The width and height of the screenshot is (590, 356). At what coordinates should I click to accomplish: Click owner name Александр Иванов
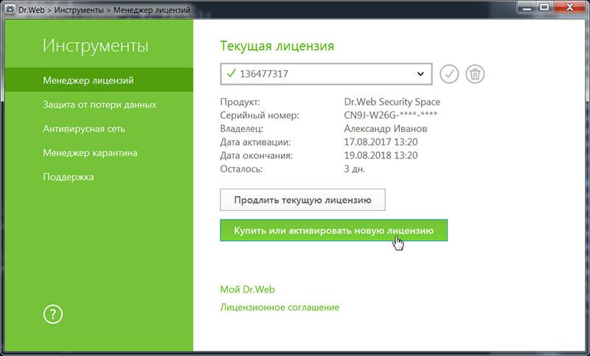pos(385,128)
